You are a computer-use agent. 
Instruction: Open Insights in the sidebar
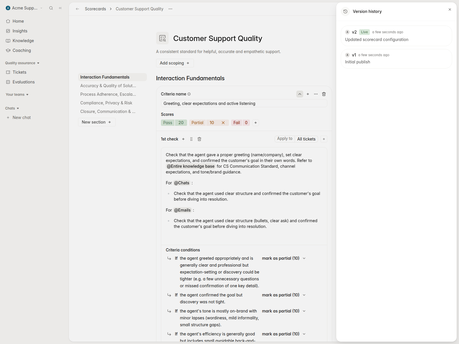point(34,31)
